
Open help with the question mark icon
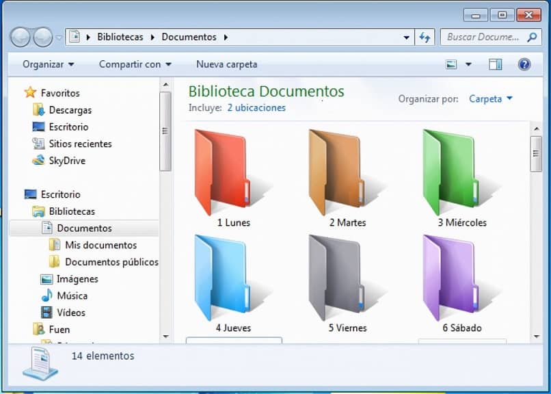[524, 64]
